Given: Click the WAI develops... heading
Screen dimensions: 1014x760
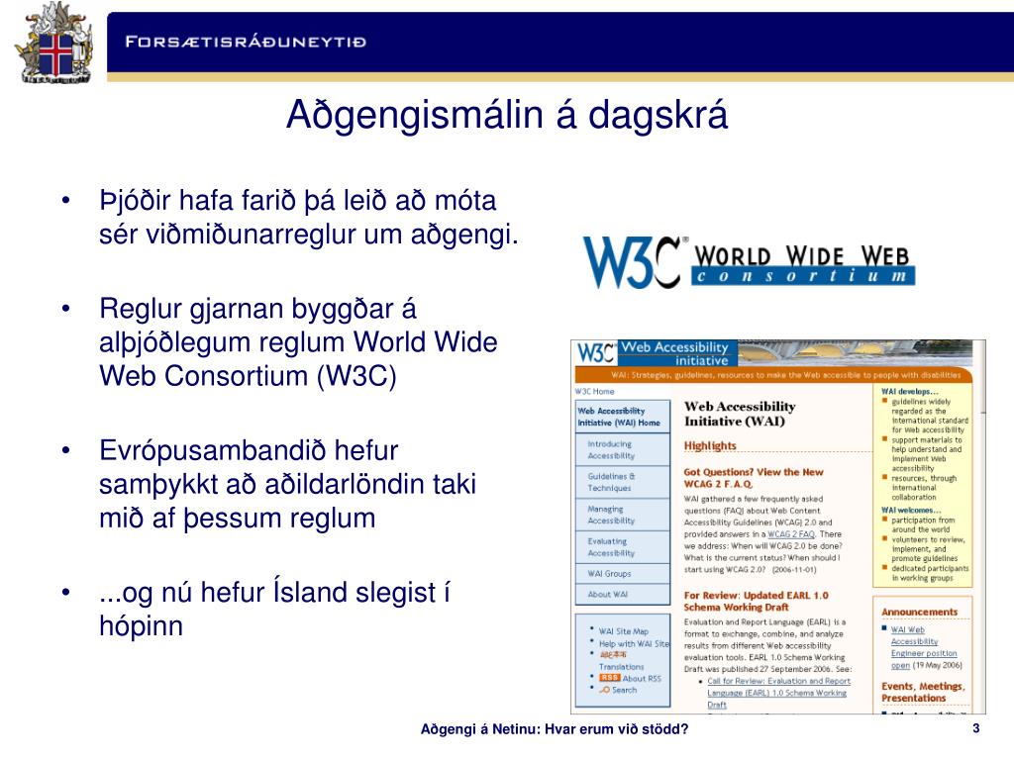Looking at the screenshot, I should pyautogui.click(x=909, y=392).
